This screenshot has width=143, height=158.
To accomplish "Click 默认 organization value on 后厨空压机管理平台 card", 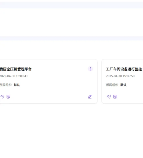I will coord(17,85).
